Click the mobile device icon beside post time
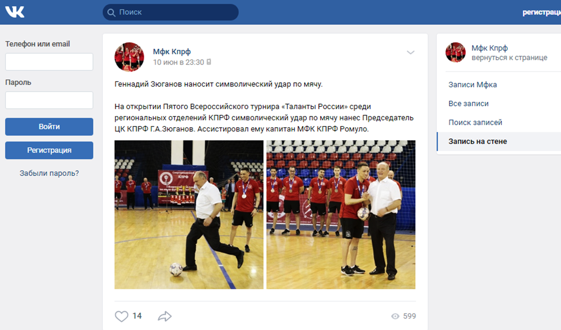 point(209,62)
